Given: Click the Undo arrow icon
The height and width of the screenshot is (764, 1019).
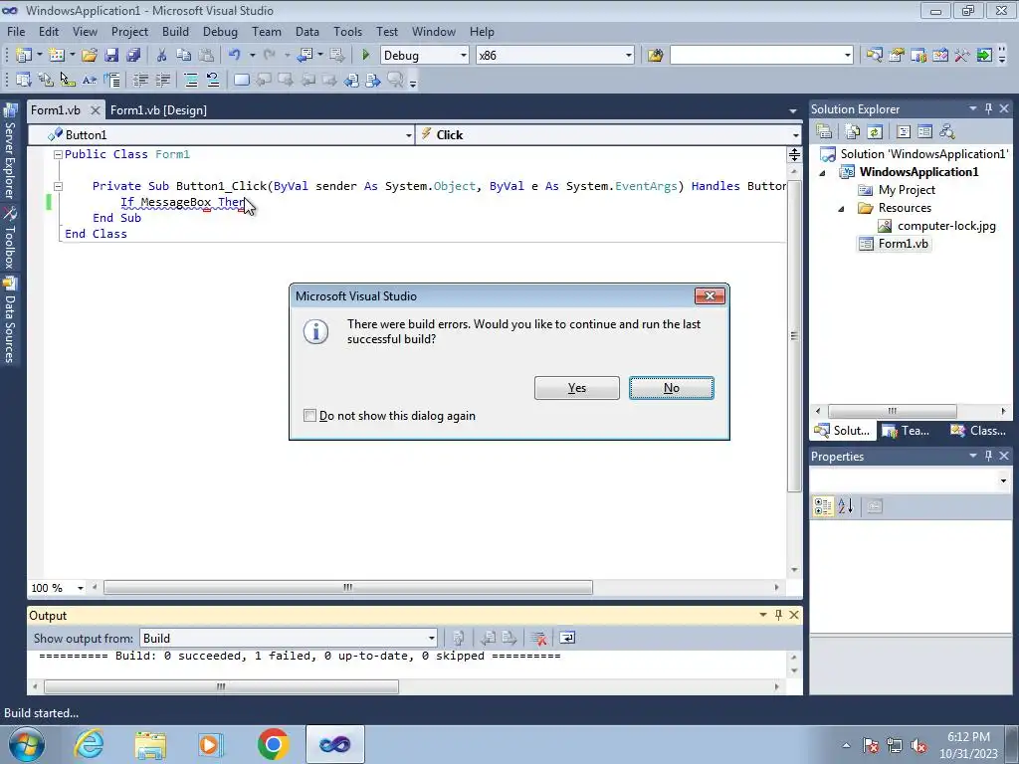Looking at the screenshot, I should 235,56.
